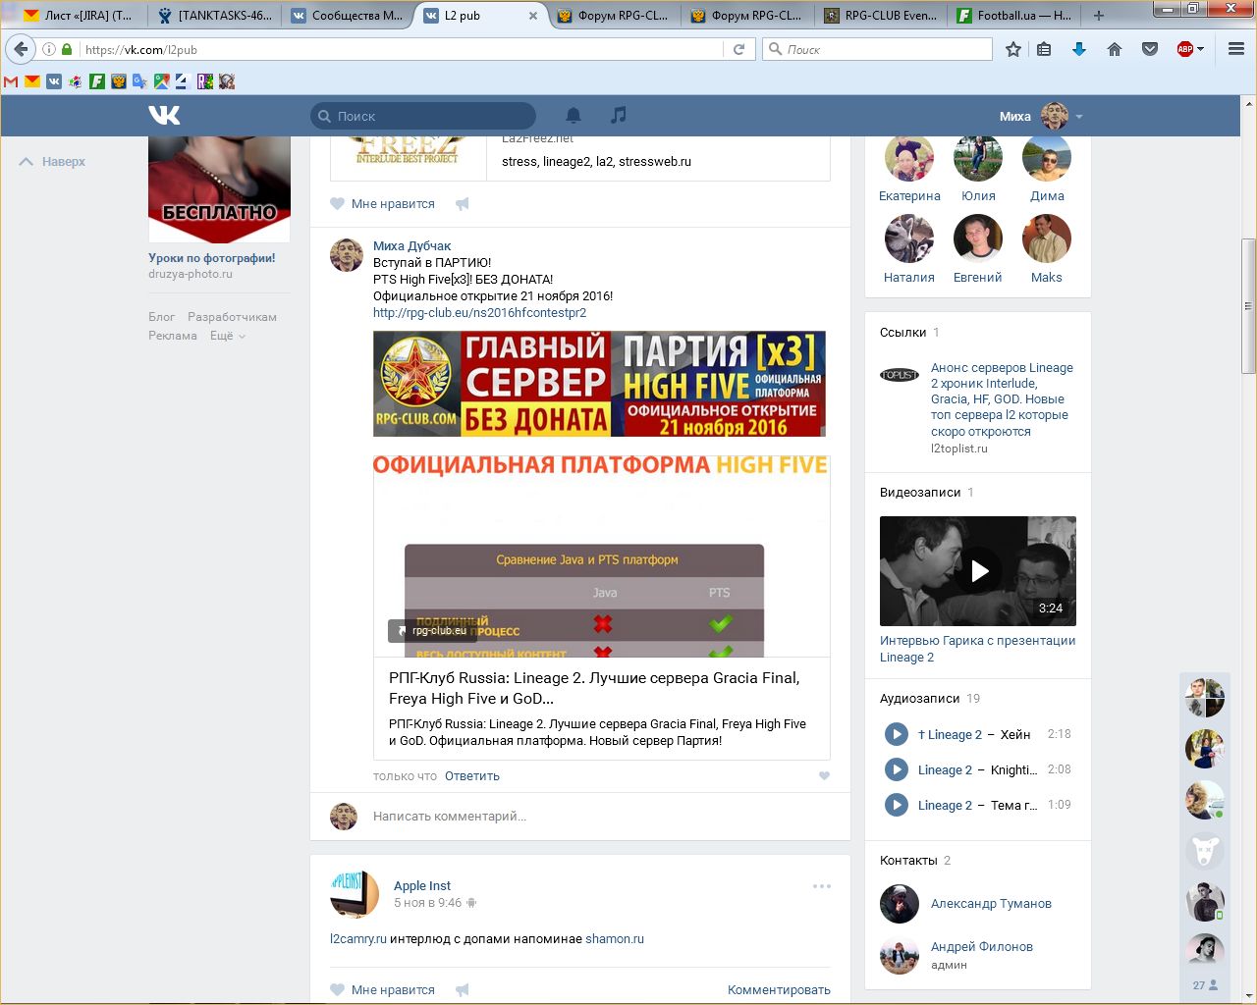Reload the page using the refresh icon
The width and height of the screenshot is (1257, 1005).
click(x=738, y=49)
